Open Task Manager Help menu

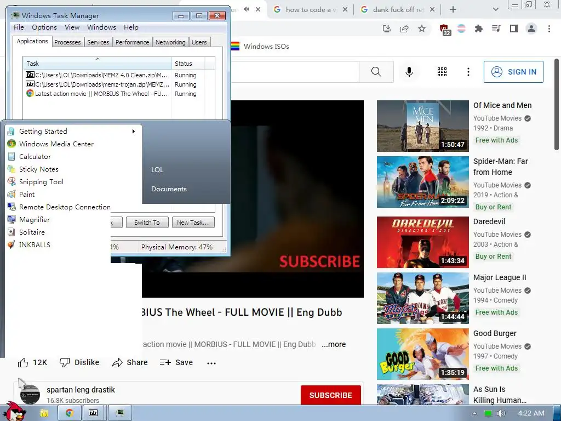coord(131,27)
